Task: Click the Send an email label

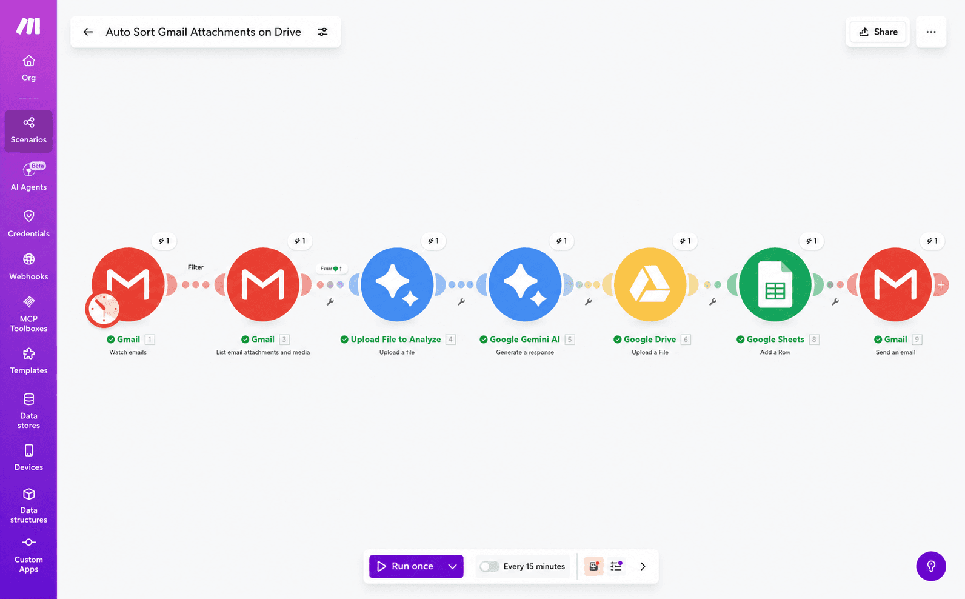Action: pos(895,352)
